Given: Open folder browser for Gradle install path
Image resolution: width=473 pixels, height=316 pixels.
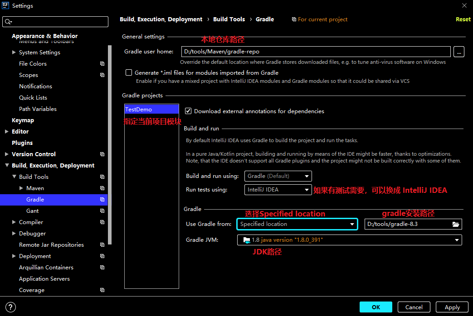Looking at the screenshot, I should coord(455,224).
